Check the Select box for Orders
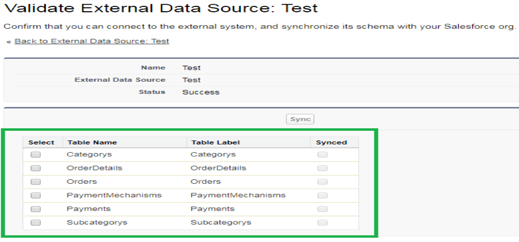Image resolution: width=519 pixels, height=242 pixels. click(35, 182)
